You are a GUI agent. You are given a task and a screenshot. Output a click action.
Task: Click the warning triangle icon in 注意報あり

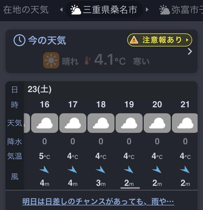point(134,40)
